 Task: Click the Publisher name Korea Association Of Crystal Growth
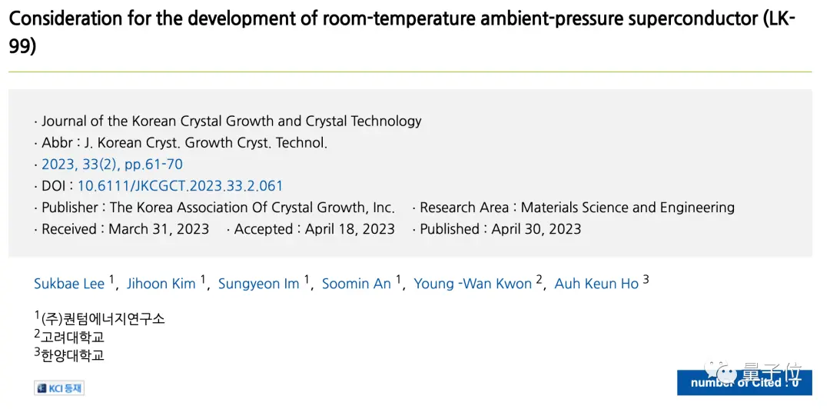point(252,207)
